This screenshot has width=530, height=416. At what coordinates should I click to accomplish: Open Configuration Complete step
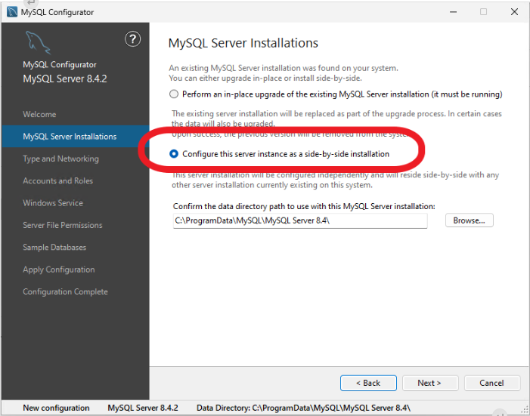65,291
